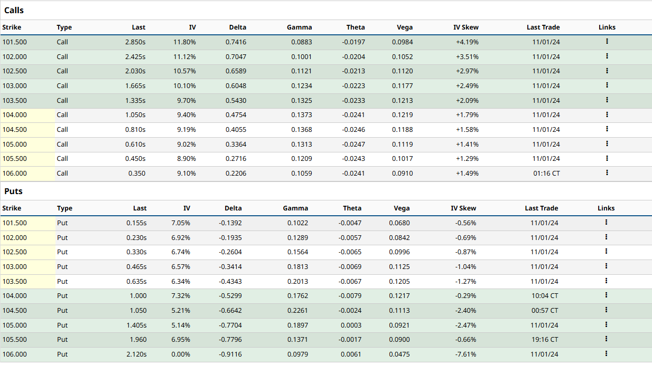Click Call last trade time 01:16 CT
The height and width of the screenshot is (365, 652).
coord(546,173)
